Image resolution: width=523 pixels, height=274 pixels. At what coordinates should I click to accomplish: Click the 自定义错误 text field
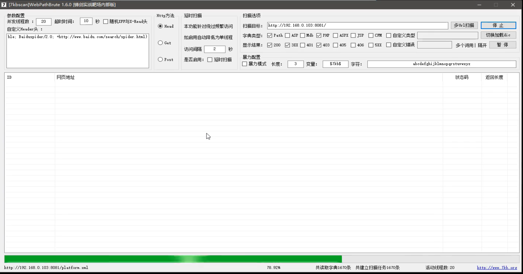435,45
